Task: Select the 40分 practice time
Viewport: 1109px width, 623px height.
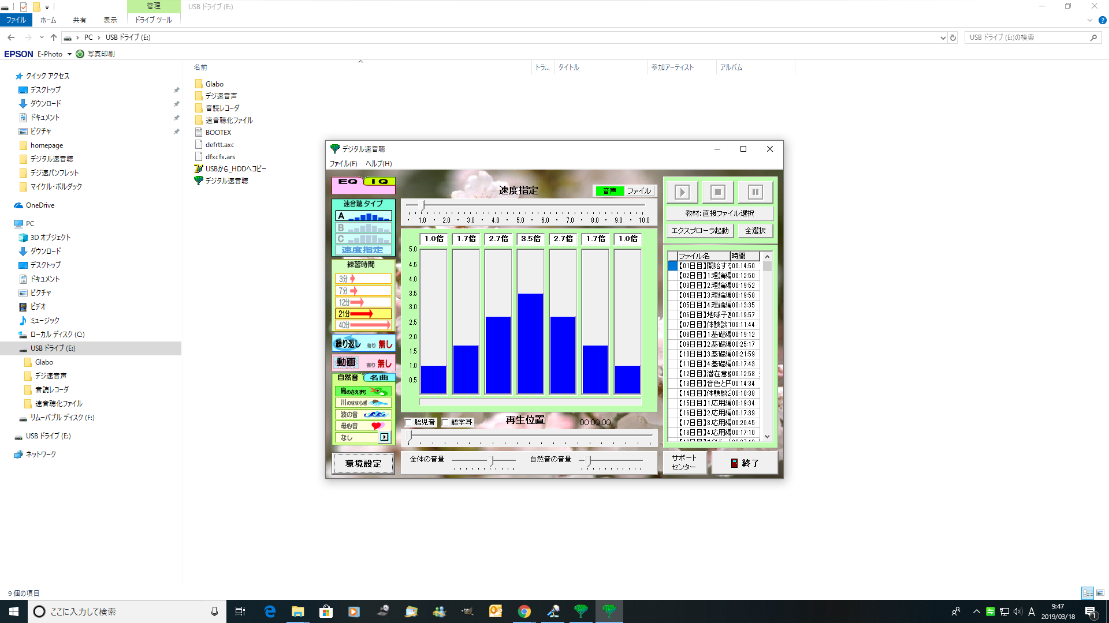Action: 363,325
